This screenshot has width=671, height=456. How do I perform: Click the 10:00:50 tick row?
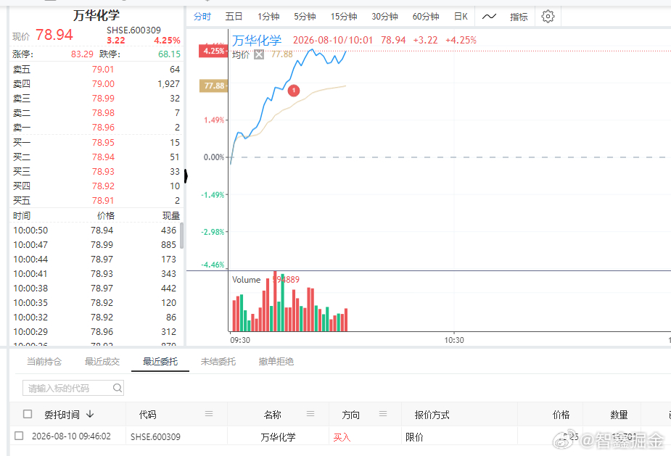(x=94, y=230)
